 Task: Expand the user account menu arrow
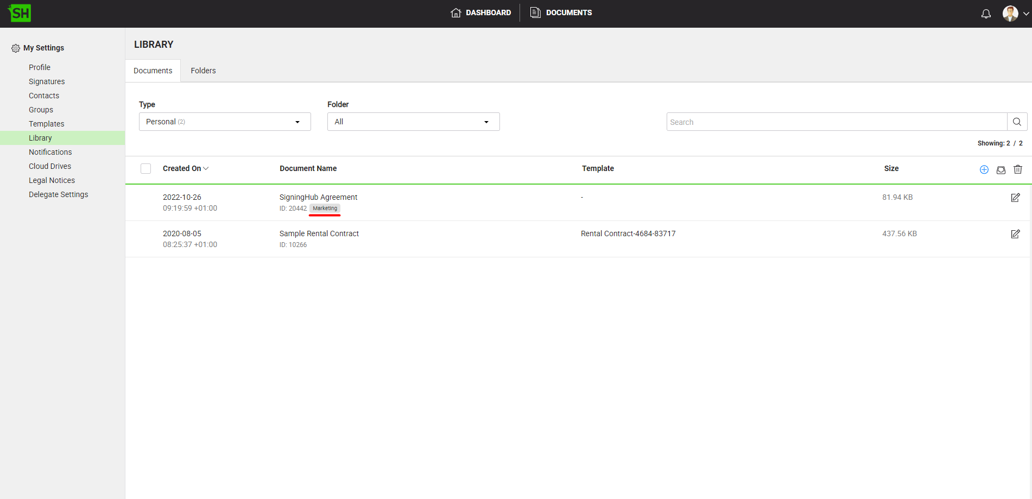pyautogui.click(x=1025, y=14)
